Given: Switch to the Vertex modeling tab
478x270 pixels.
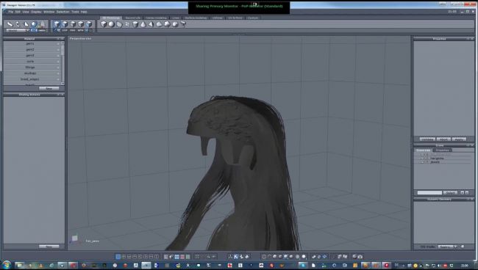Looking at the screenshot, I should [x=157, y=18].
